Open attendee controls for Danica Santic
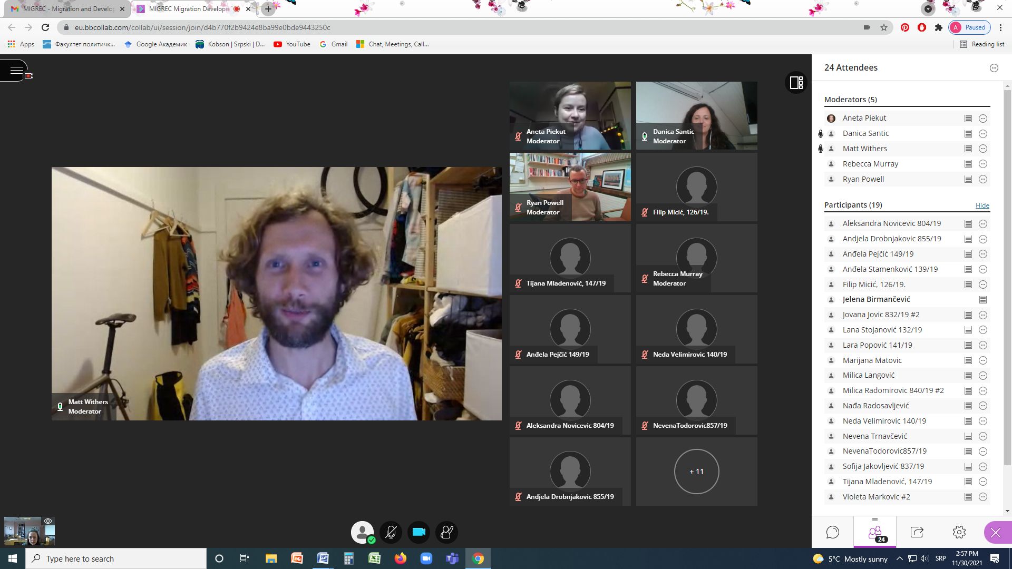 (x=983, y=134)
